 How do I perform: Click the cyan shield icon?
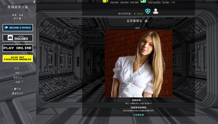(148, 11)
